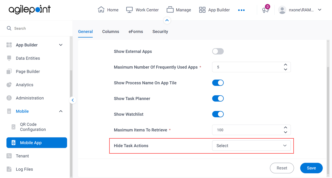Image resolution: width=332 pixels, height=178 pixels.
Task: Open the Analytics pie chart icon
Action: [9, 85]
